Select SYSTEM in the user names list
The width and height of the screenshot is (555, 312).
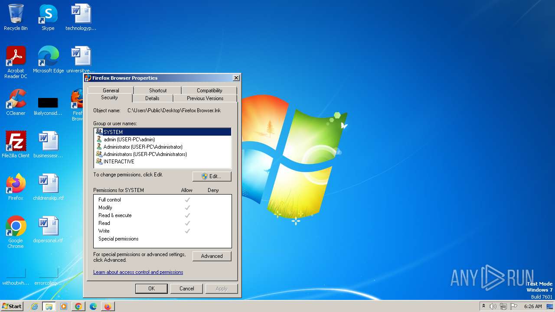pyautogui.click(x=163, y=132)
